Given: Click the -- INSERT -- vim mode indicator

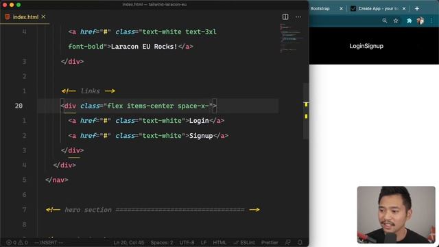Looking at the screenshot, I should coord(49,242).
